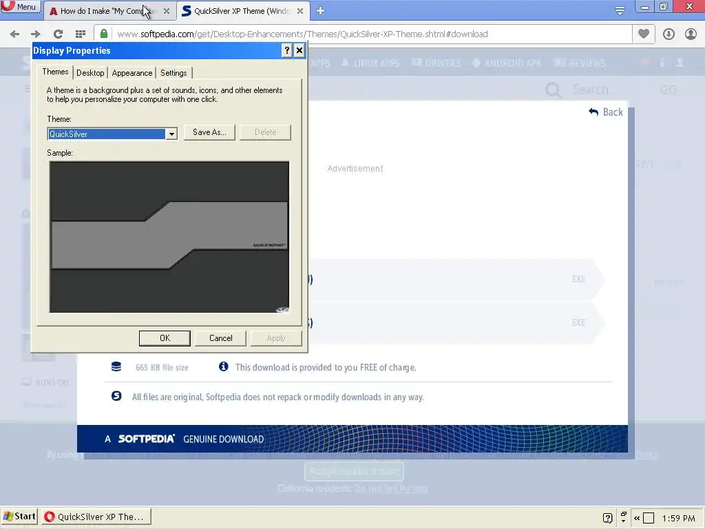Click the Softpedia search magnifier icon
705x529 pixels.
point(554,90)
